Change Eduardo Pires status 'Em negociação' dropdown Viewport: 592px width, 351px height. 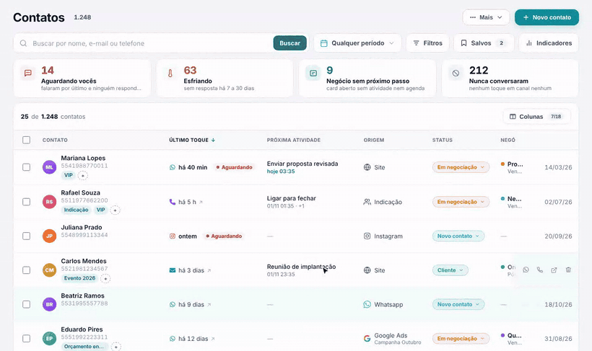click(461, 339)
